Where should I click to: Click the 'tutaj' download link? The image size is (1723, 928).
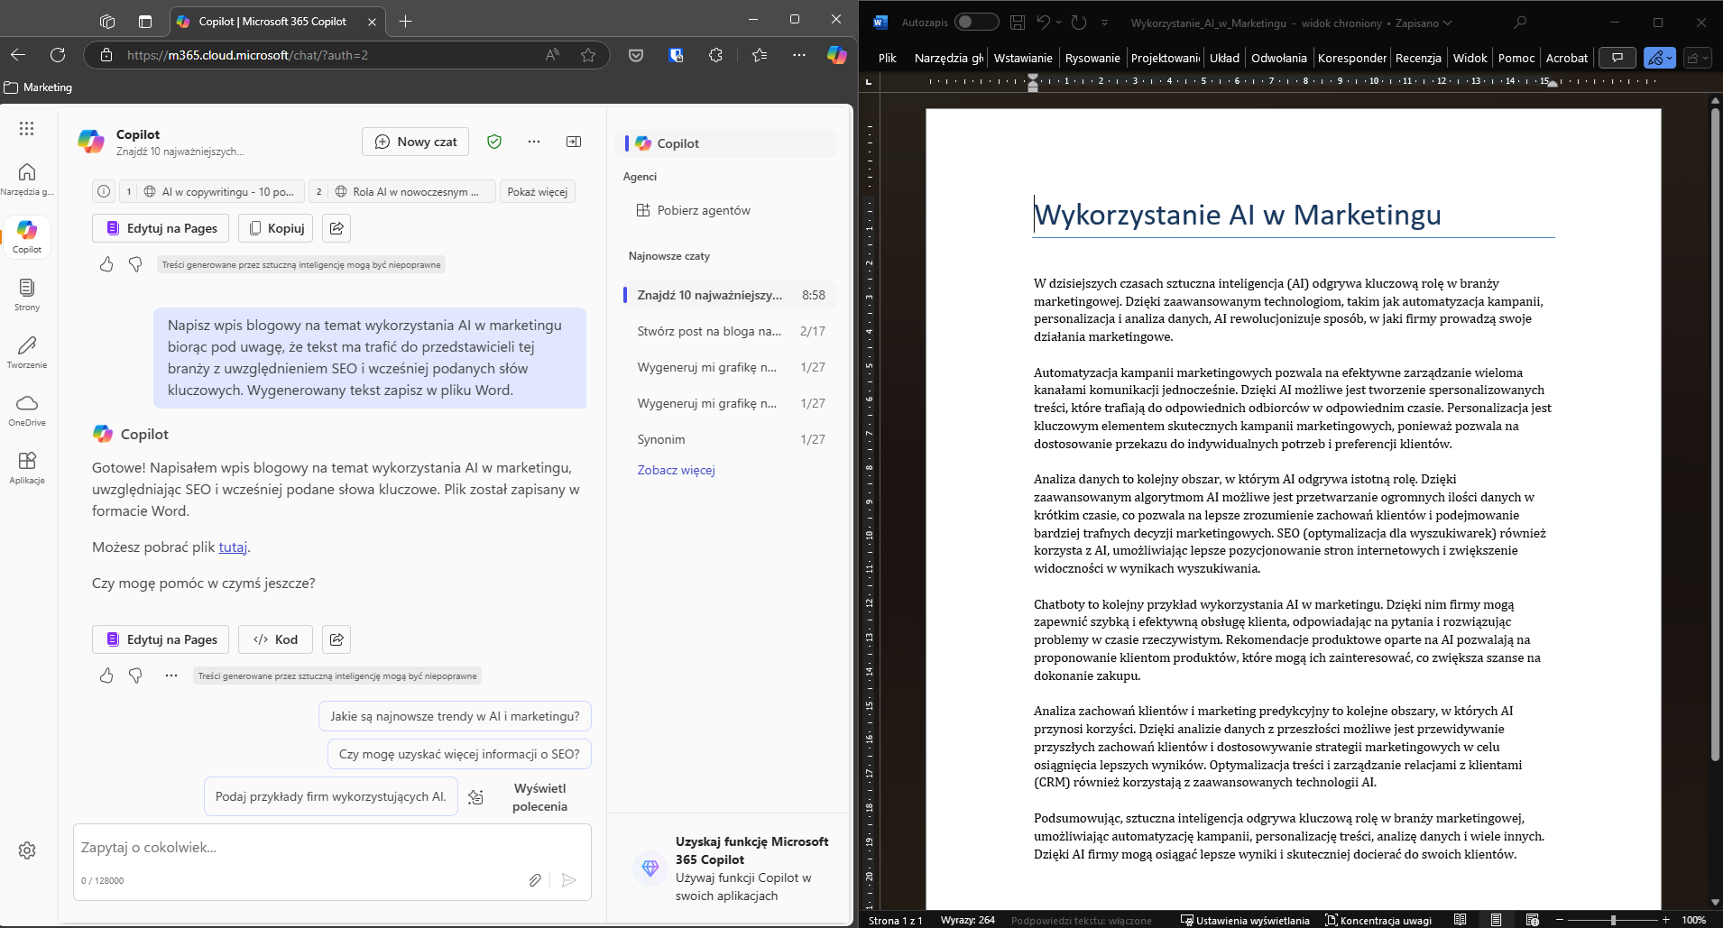pyautogui.click(x=233, y=547)
